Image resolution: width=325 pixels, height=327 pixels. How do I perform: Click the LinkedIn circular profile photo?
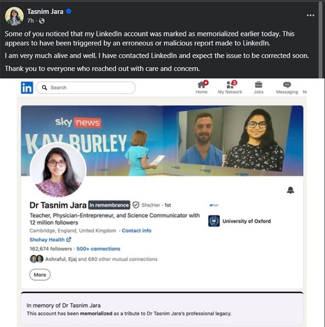tap(58, 170)
